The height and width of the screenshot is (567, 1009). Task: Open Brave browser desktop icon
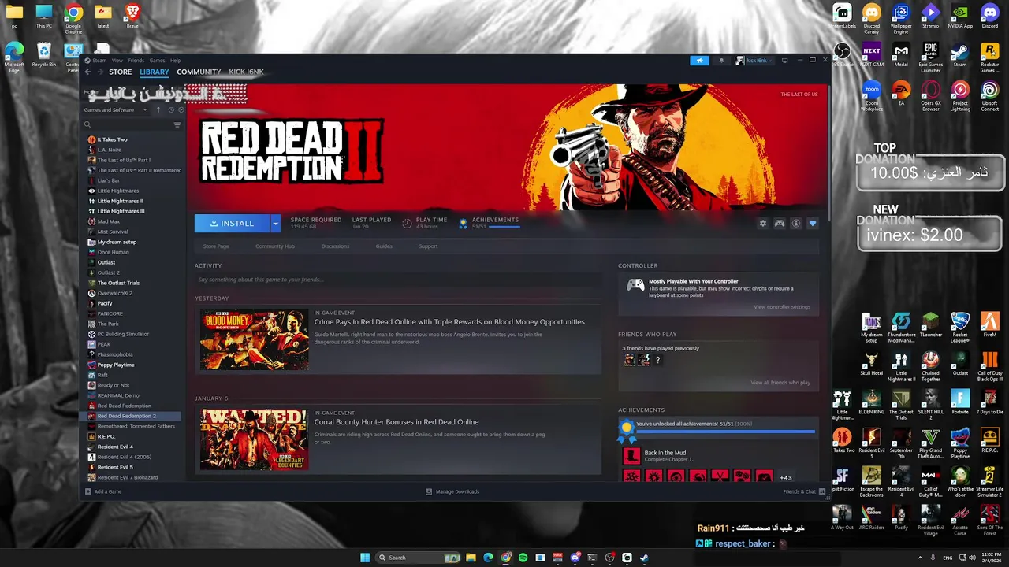[x=132, y=16]
